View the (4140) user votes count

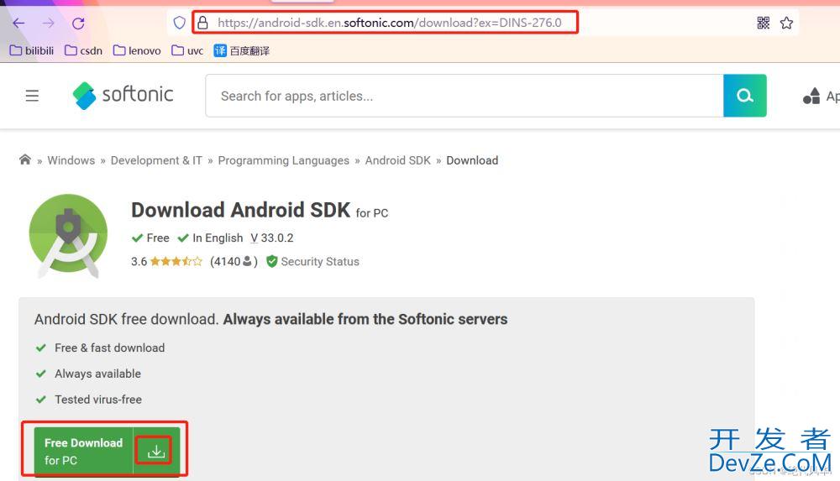234,261
